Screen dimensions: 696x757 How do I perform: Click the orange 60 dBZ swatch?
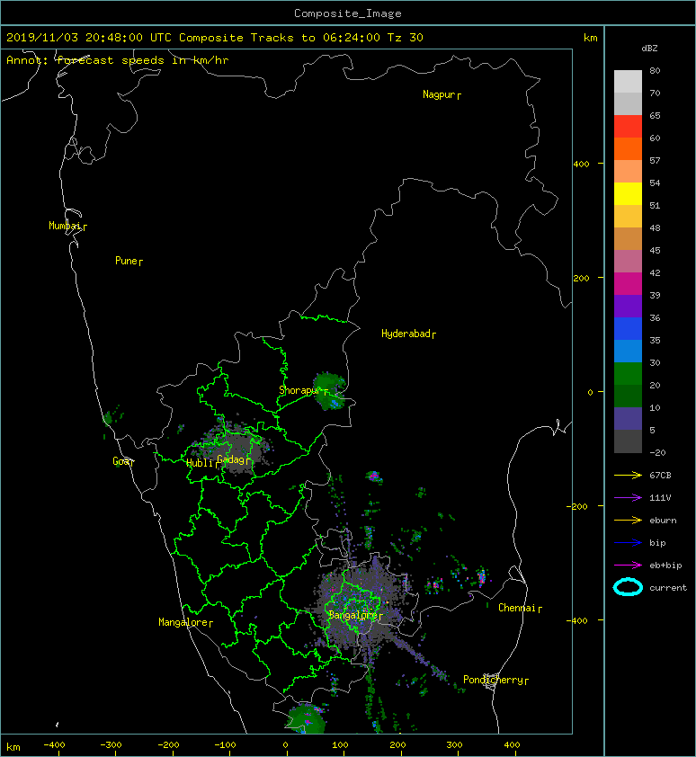(628, 148)
